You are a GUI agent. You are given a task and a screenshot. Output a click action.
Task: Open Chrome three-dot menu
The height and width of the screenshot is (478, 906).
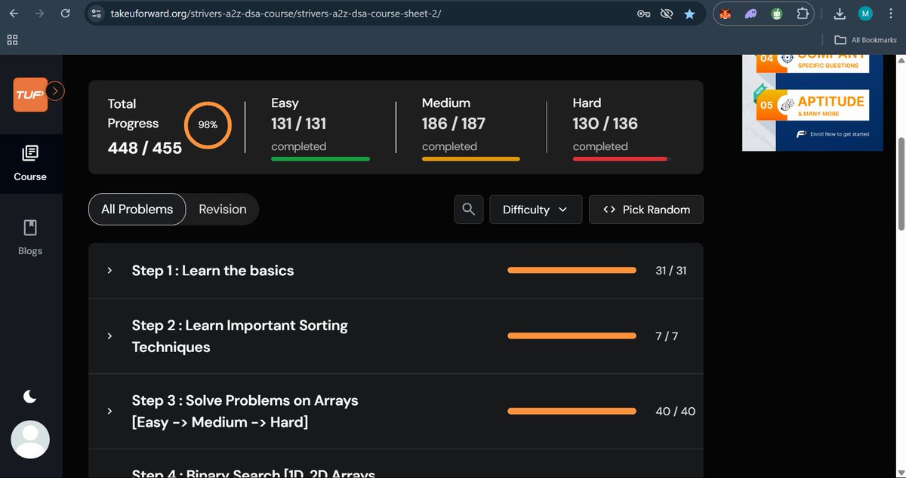click(891, 14)
